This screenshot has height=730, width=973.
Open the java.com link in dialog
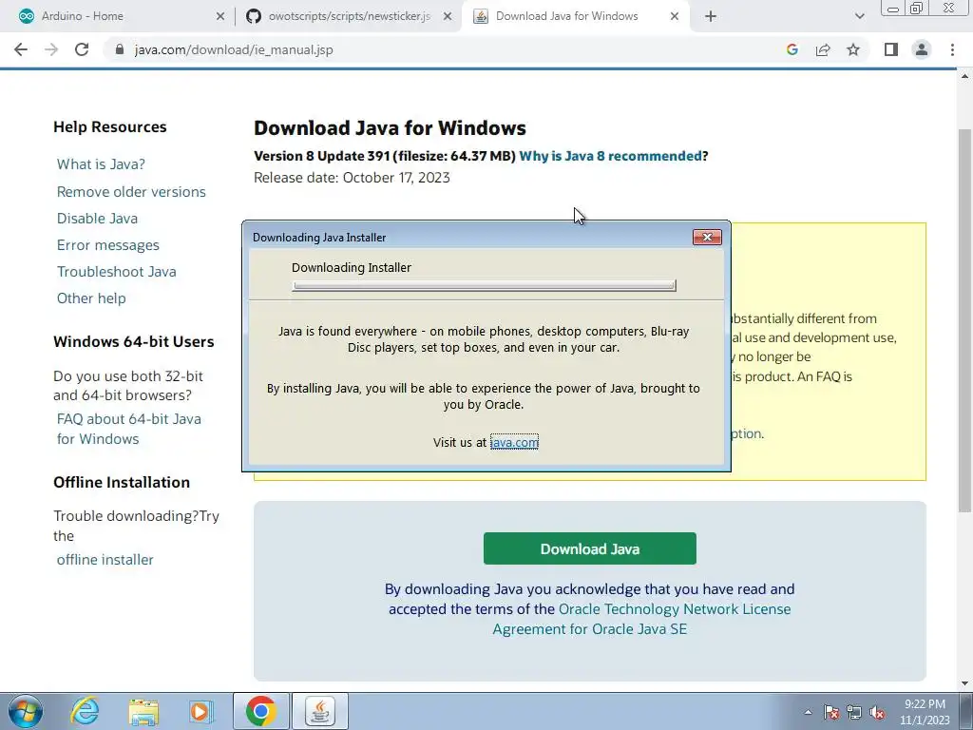[x=514, y=442]
